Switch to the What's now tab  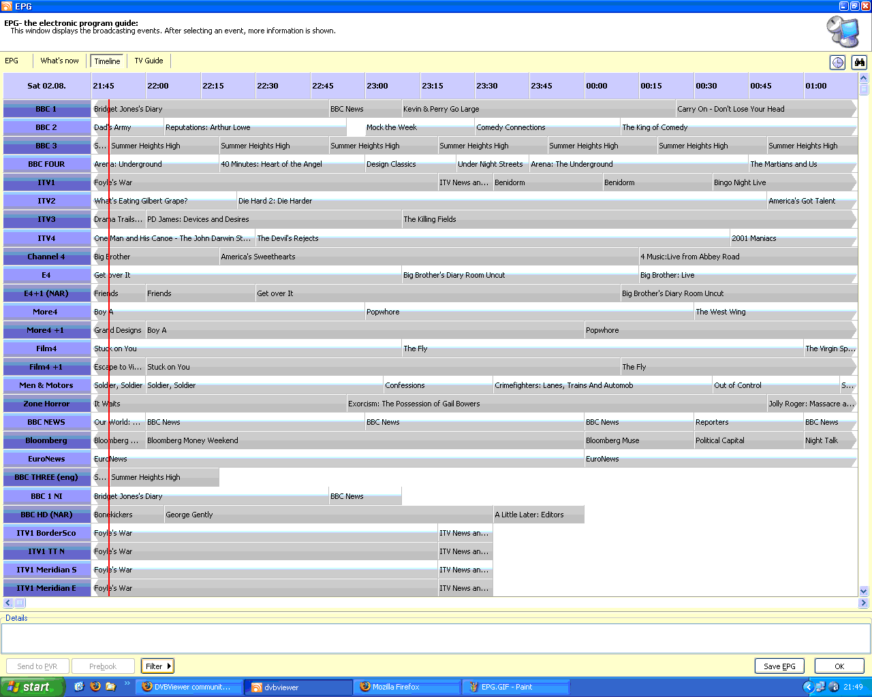(59, 61)
